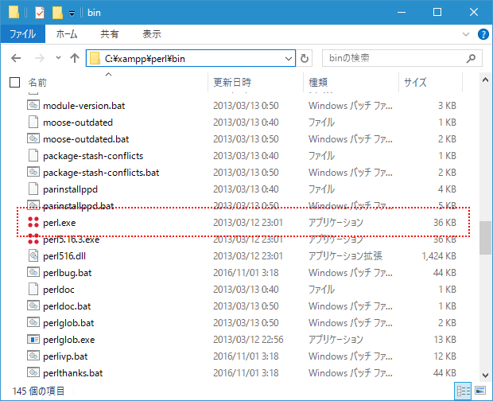Screen dimensions: 493x401
Task: Click the perlglob.exe application icon
Action: point(33,340)
